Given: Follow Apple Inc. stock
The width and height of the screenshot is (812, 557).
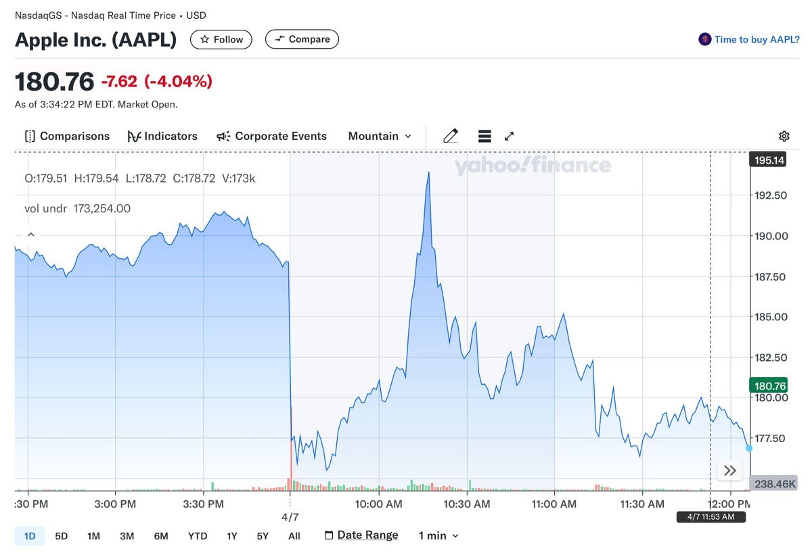Looking at the screenshot, I should click(221, 39).
